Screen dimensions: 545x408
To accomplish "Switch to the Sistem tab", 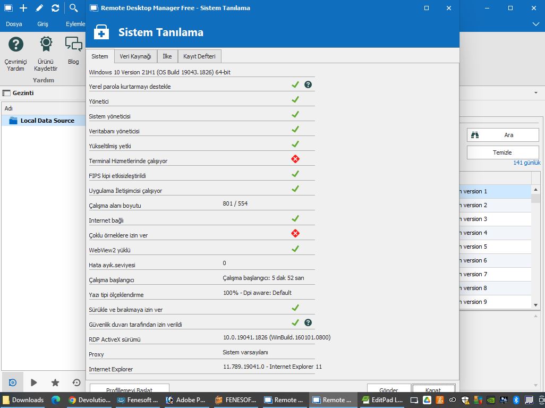I will point(100,56).
